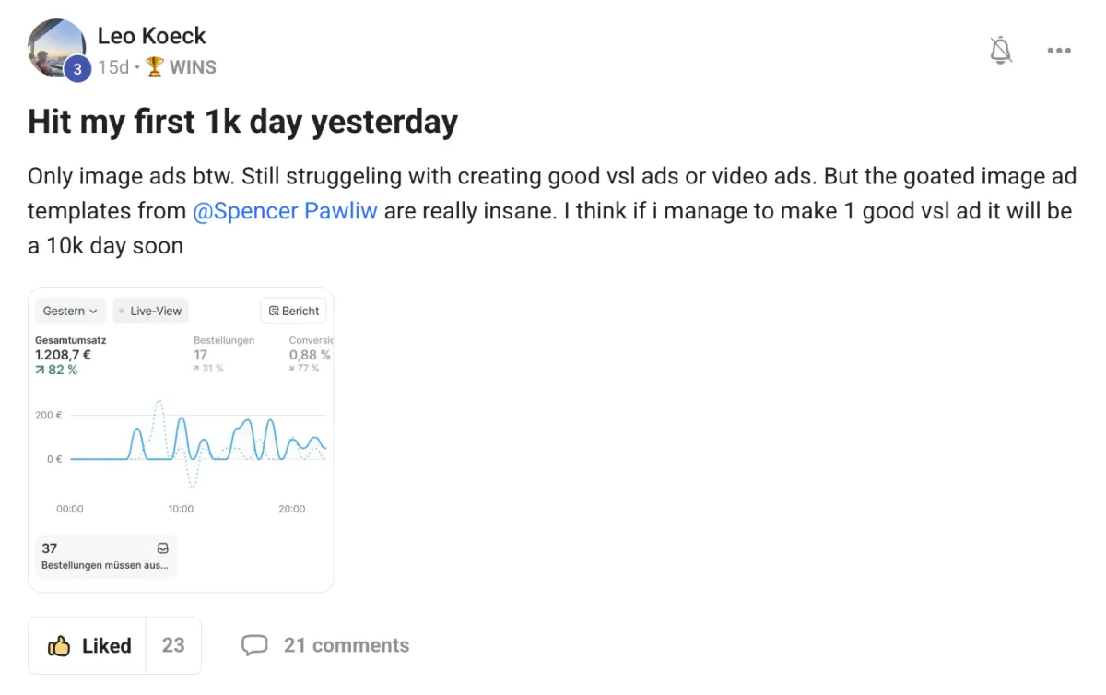Click the trophy icon beside WINS
Image resolution: width=1106 pixels, height=695 pixels.
[x=154, y=67]
